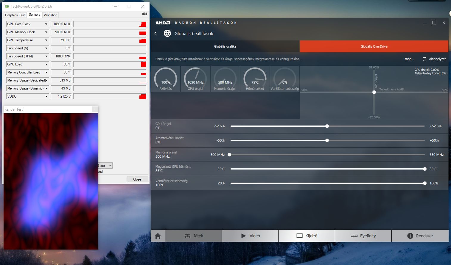Click the Memória órajel gauge tile
This screenshot has width=451, height=265.
(225, 79)
